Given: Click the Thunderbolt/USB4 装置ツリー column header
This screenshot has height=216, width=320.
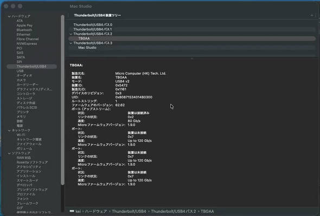Looking at the screenshot, I should click(97, 15).
